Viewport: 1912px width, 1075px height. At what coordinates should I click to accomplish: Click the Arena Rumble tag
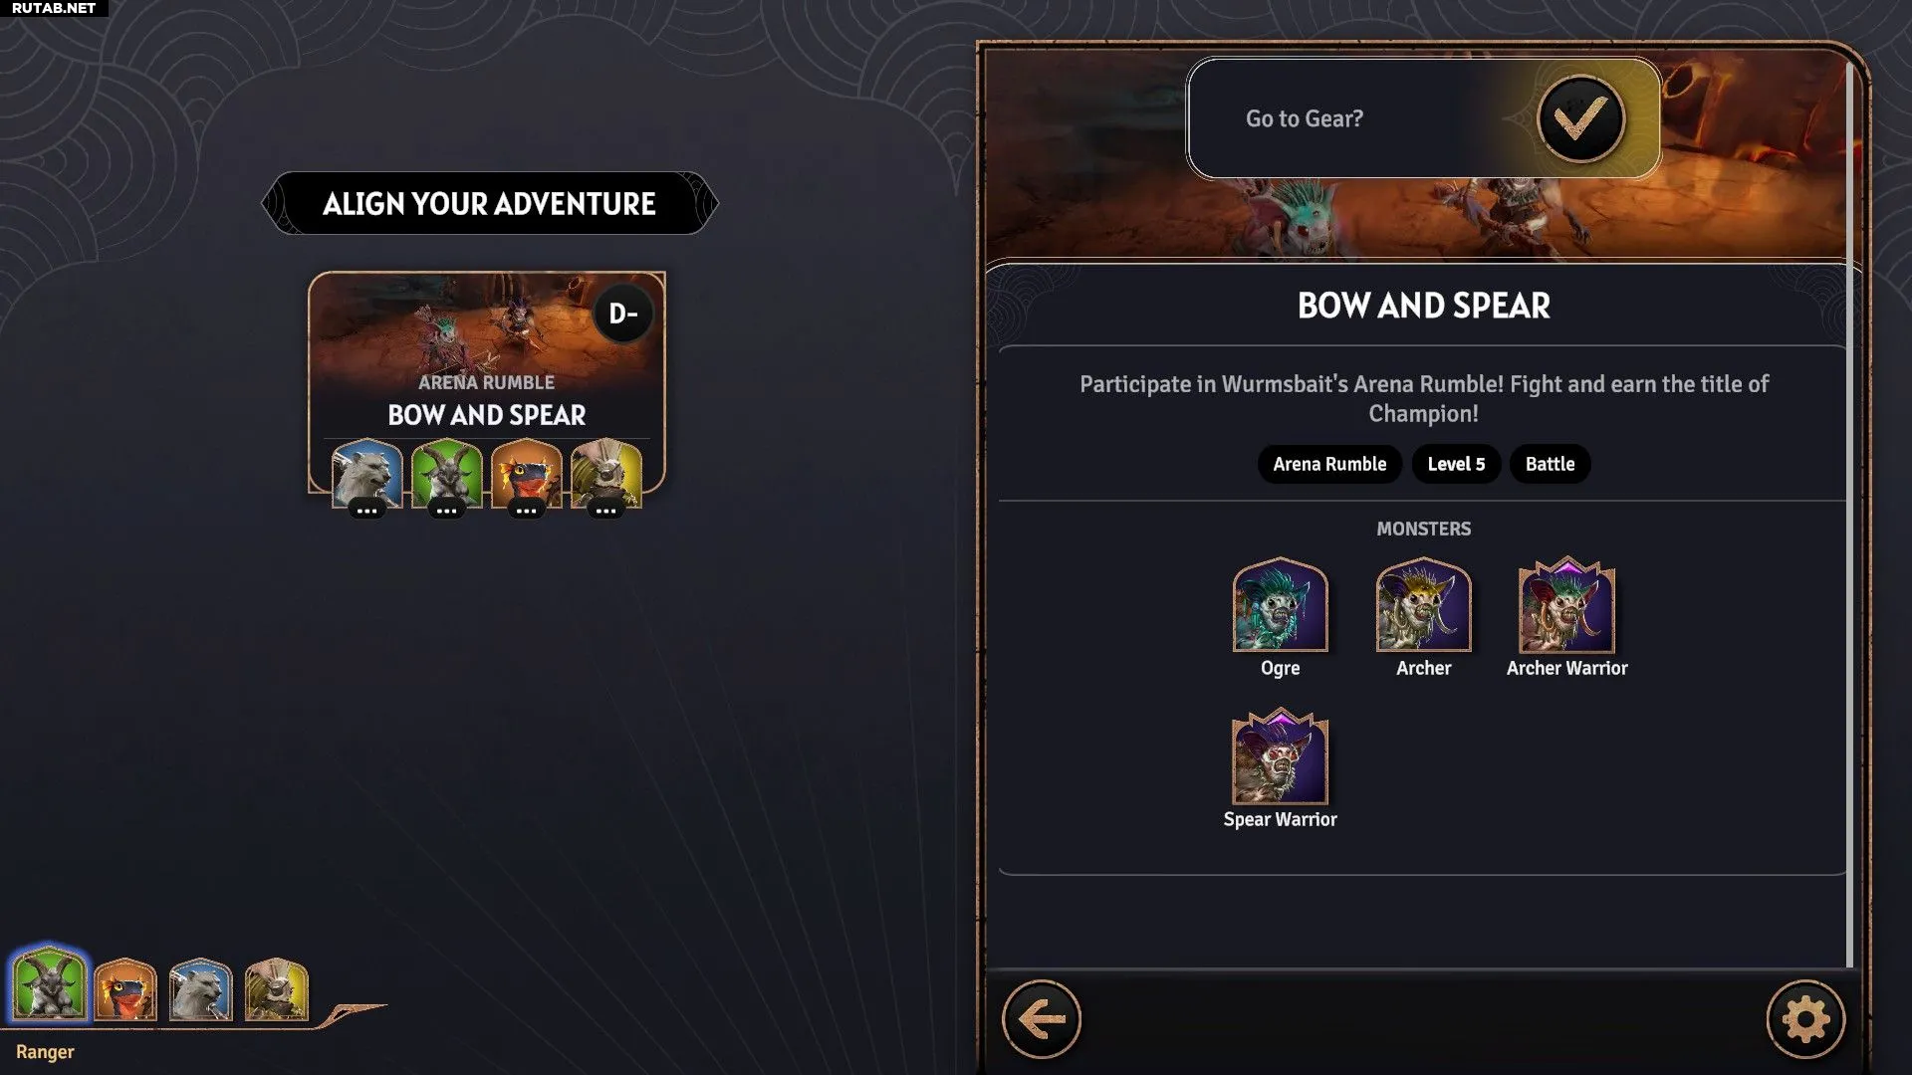tap(1329, 464)
